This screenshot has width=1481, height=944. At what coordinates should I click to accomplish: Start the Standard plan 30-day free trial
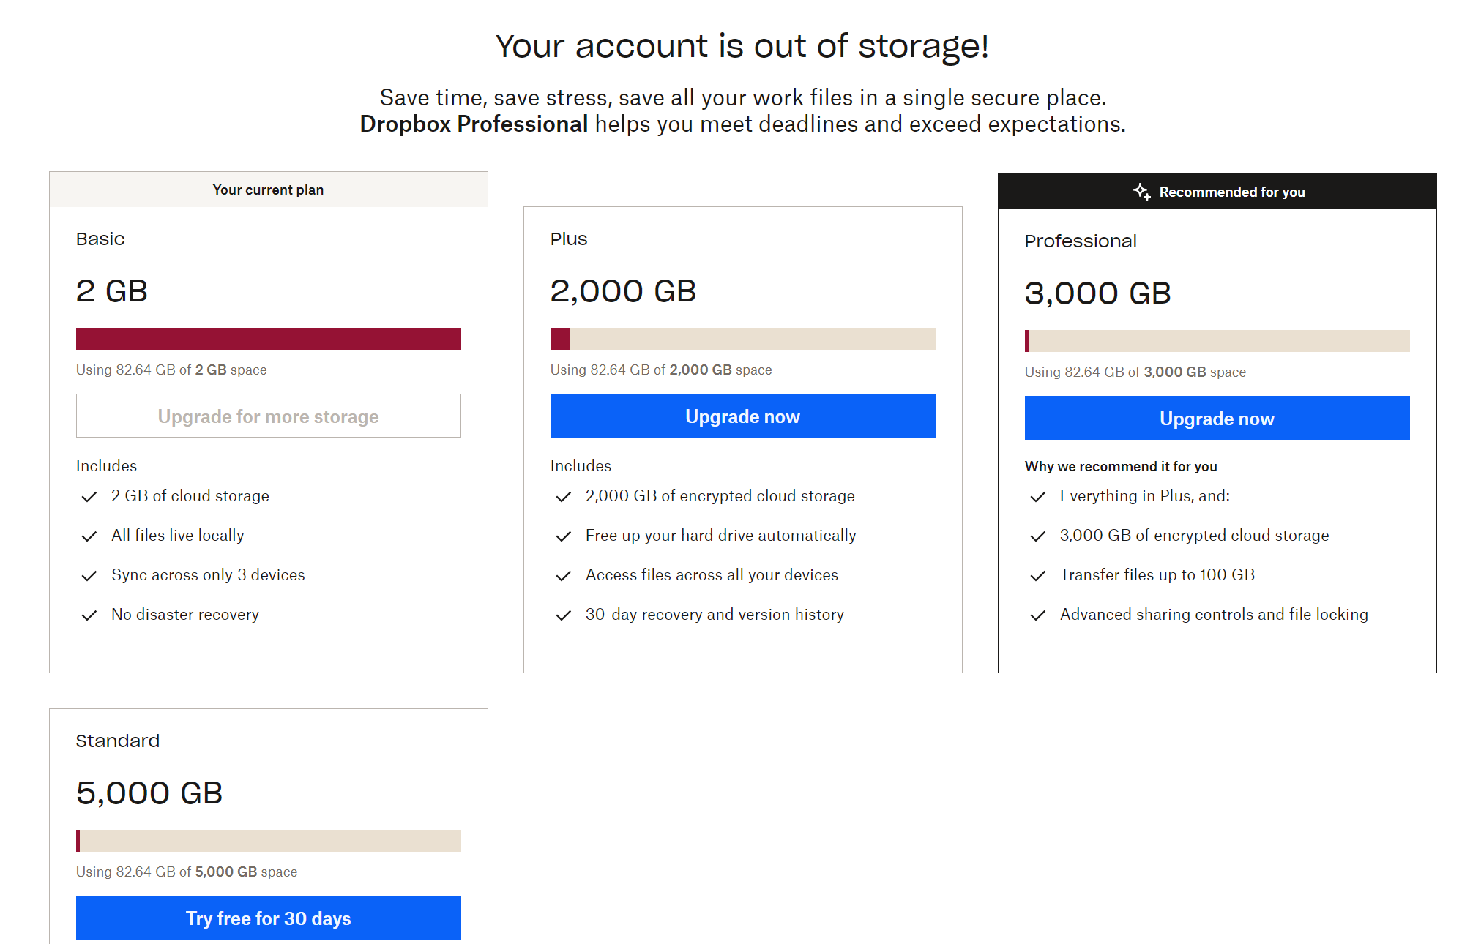268,918
